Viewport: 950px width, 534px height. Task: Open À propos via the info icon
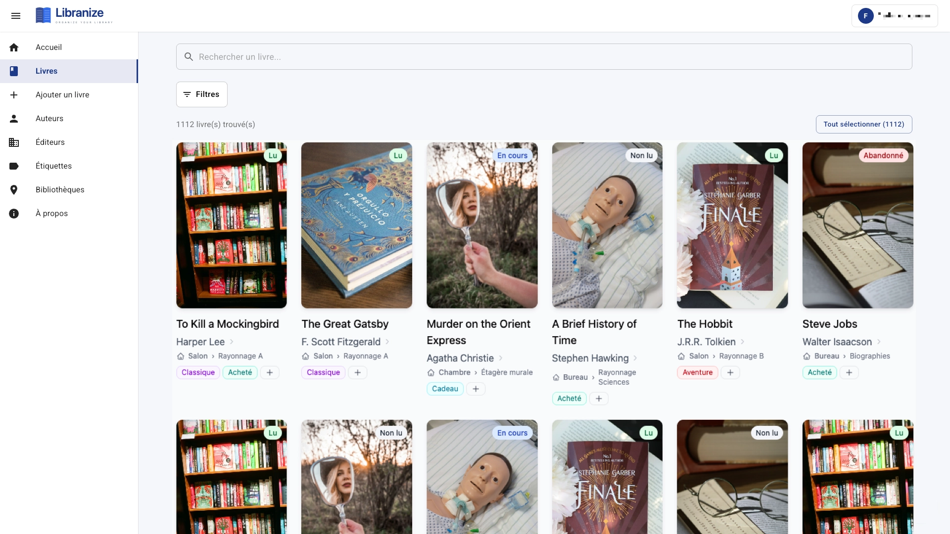point(14,214)
